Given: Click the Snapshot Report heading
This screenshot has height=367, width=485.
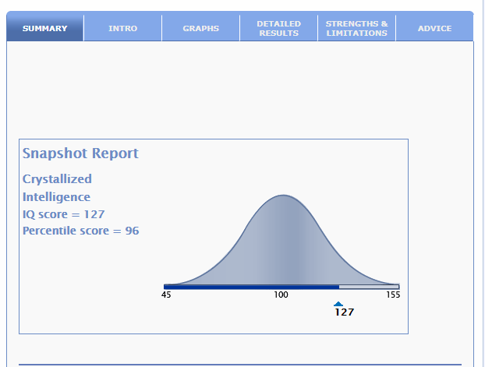Looking at the screenshot, I should click(80, 154).
